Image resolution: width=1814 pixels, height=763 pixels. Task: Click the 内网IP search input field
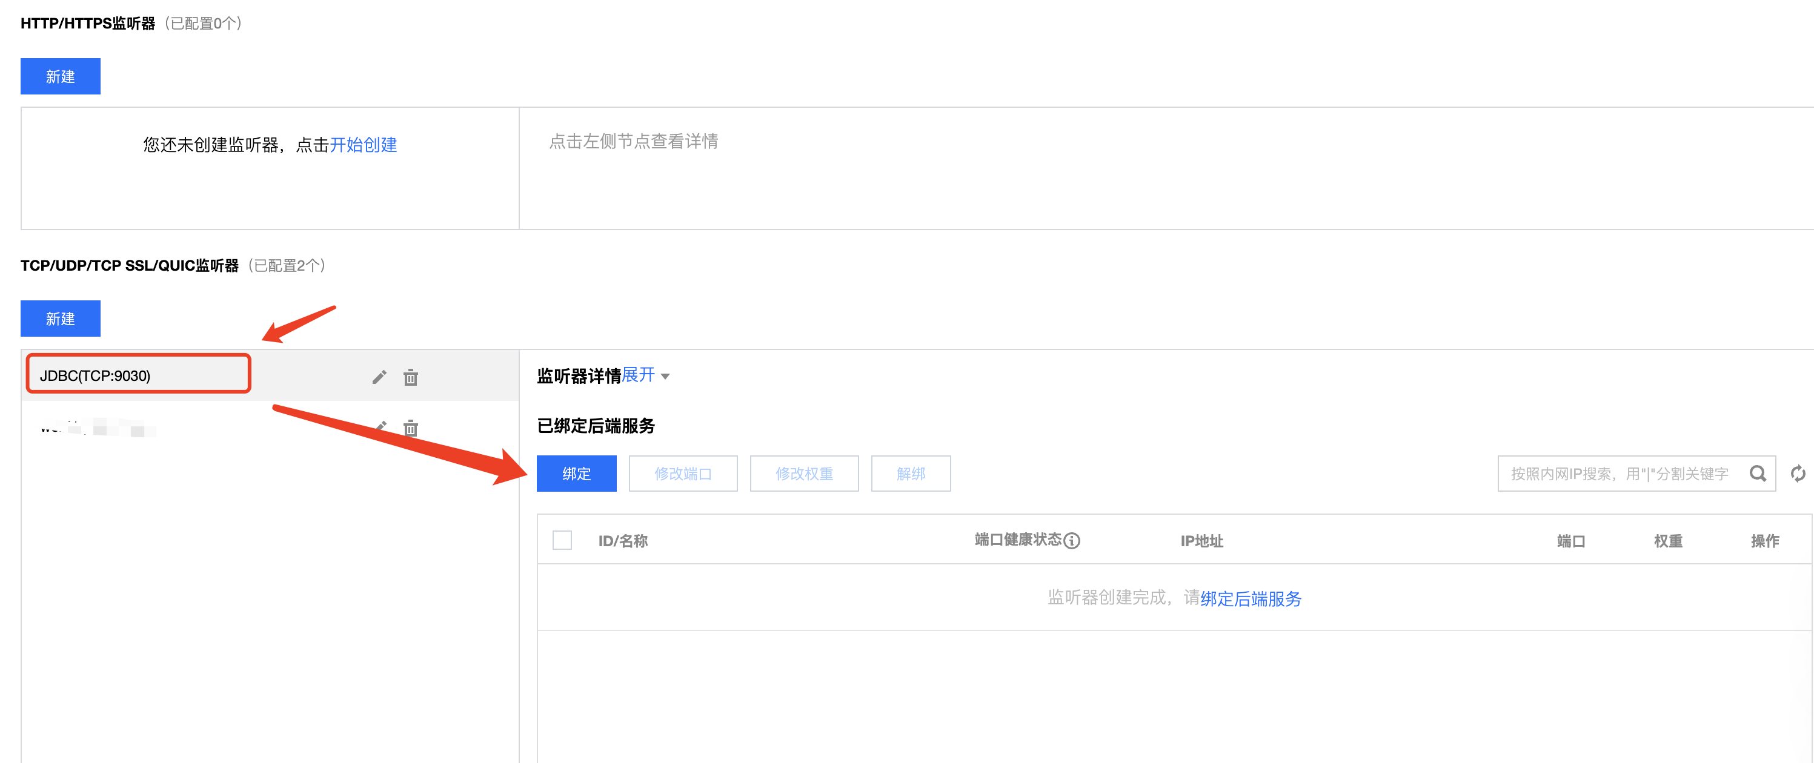1620,474
